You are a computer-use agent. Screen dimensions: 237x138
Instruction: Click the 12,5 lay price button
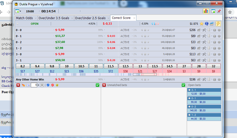[x=126, y=66]
